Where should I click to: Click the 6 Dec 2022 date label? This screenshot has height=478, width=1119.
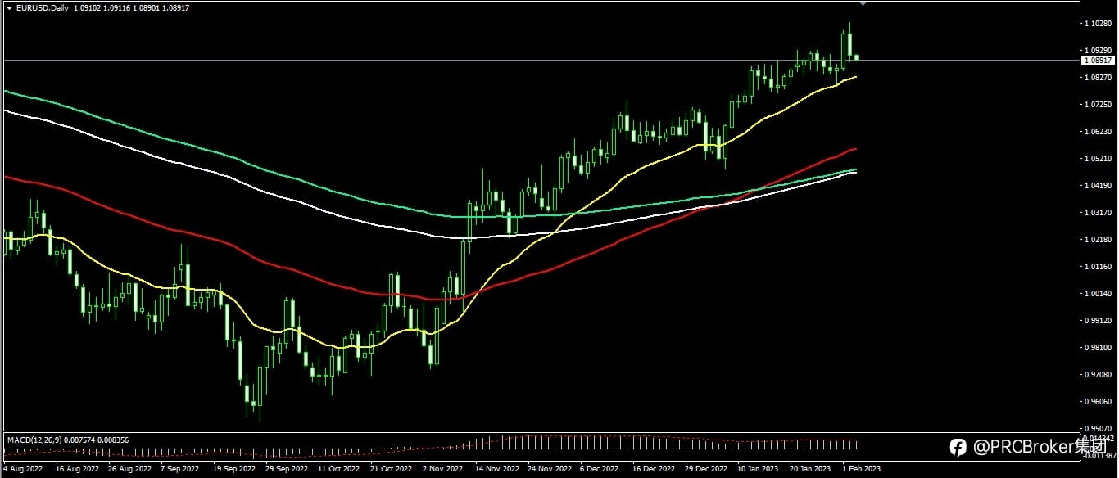(600, 469)
